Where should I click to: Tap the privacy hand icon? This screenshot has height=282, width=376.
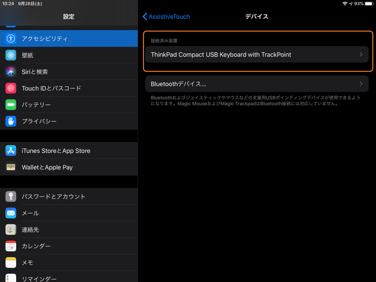[x=11, y=121]
